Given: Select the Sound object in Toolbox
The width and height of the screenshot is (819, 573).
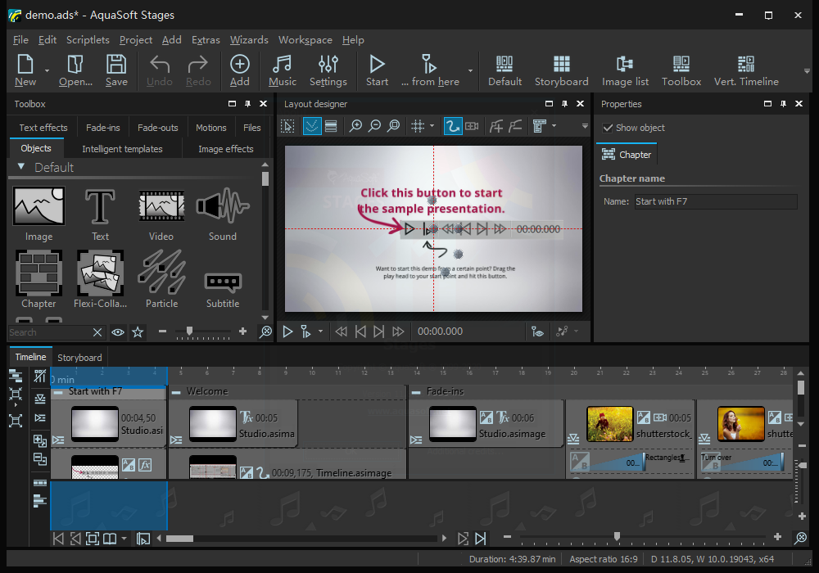Looking at the screenshot, I should pos(223,214).
